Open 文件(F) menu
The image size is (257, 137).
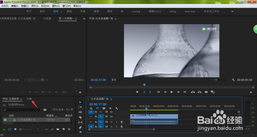coord(5,6)
